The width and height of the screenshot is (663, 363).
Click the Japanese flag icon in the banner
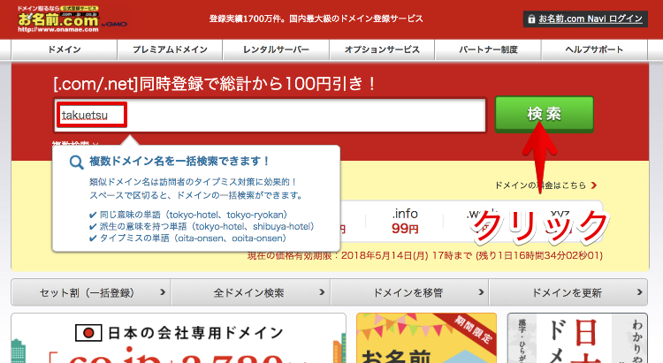point(88,333)
